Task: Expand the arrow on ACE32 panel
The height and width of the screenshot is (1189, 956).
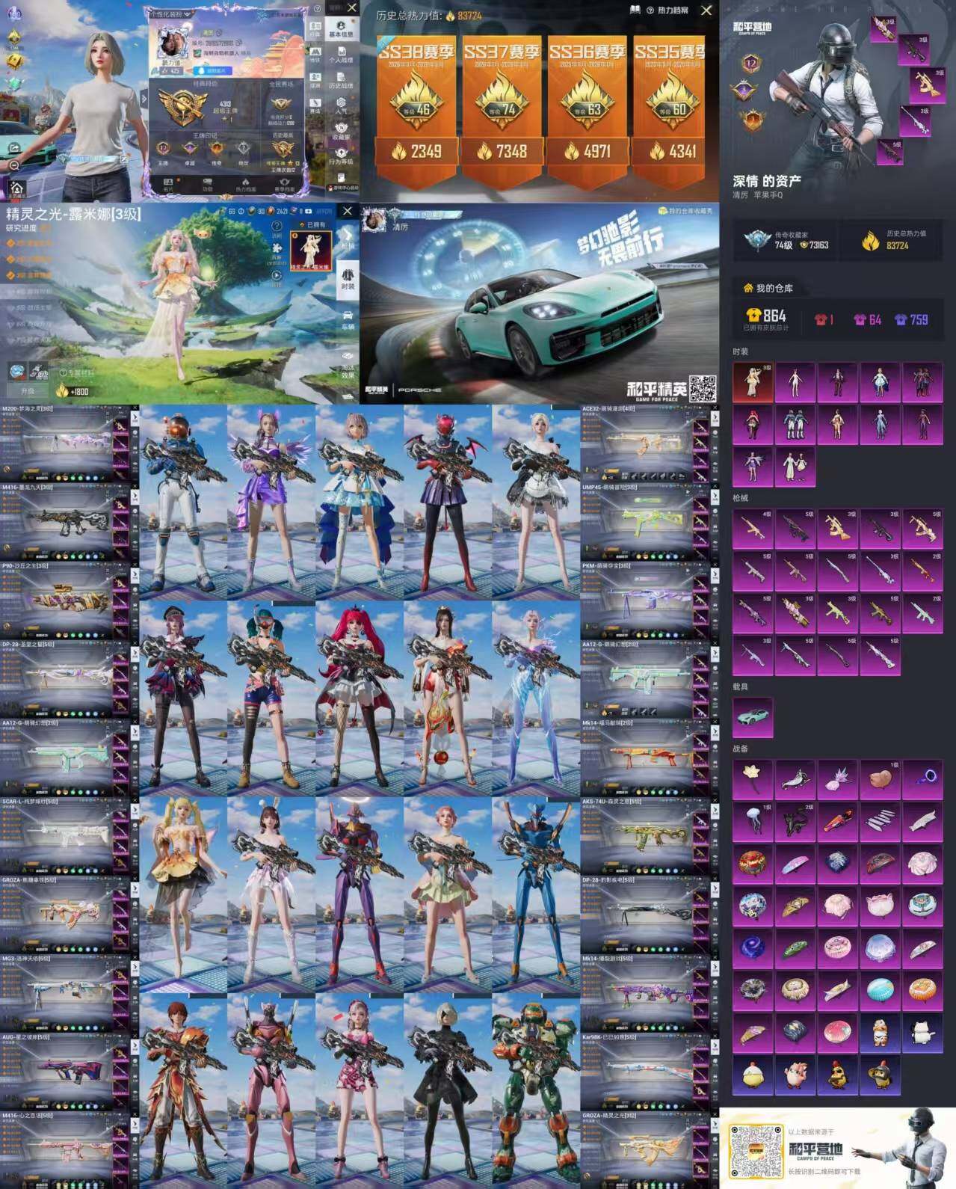Action: coord(715,417)
